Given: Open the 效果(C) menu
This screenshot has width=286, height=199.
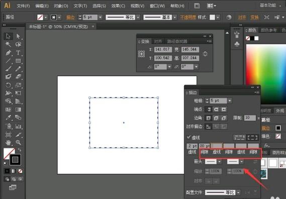Looking at the screenshot, I should coord(118,6).
